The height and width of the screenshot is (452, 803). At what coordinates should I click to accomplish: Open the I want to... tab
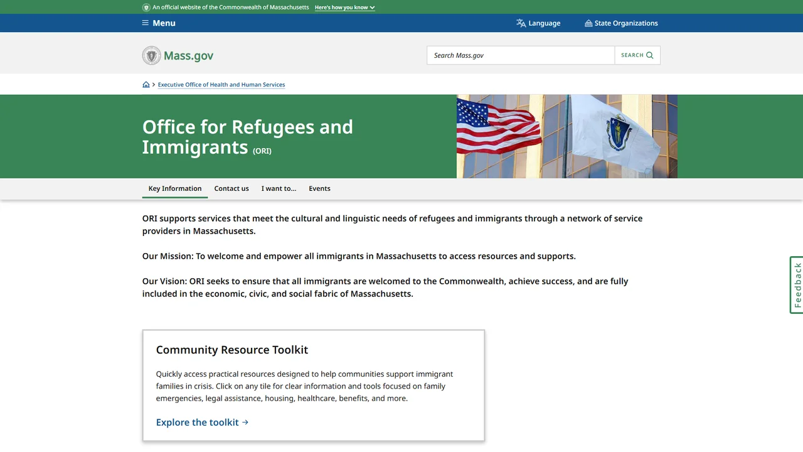pyautogui.click(x=279, y=188)
